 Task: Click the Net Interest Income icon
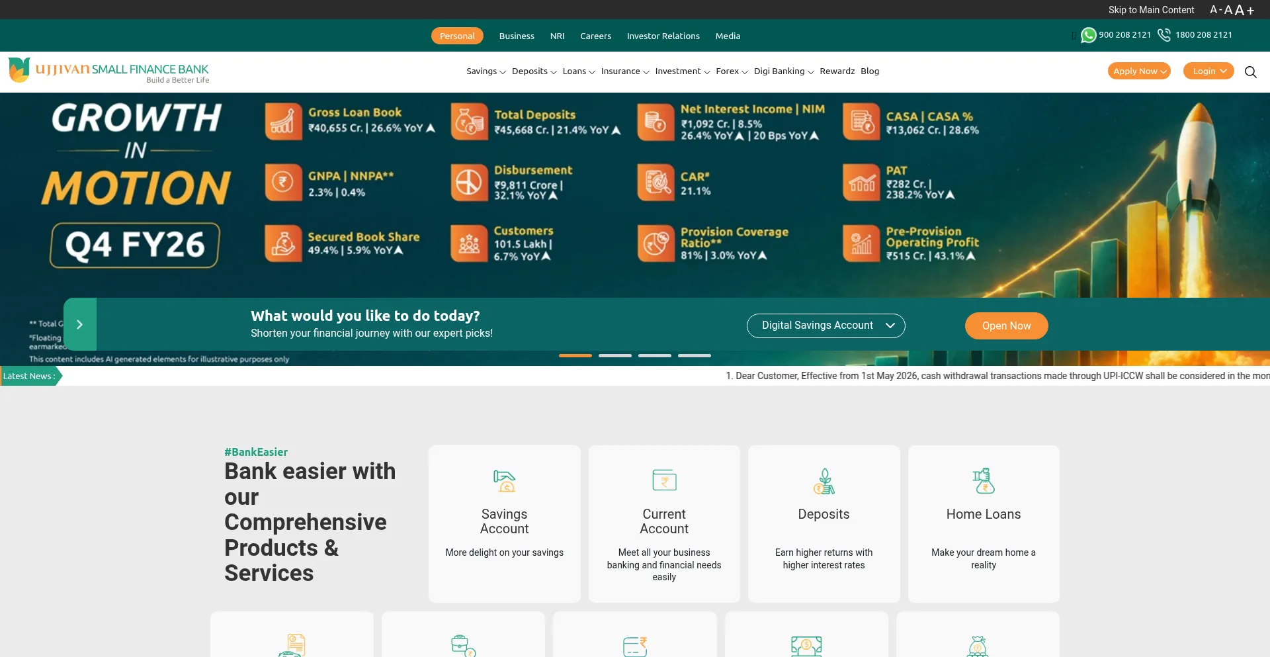pos(656,122)
